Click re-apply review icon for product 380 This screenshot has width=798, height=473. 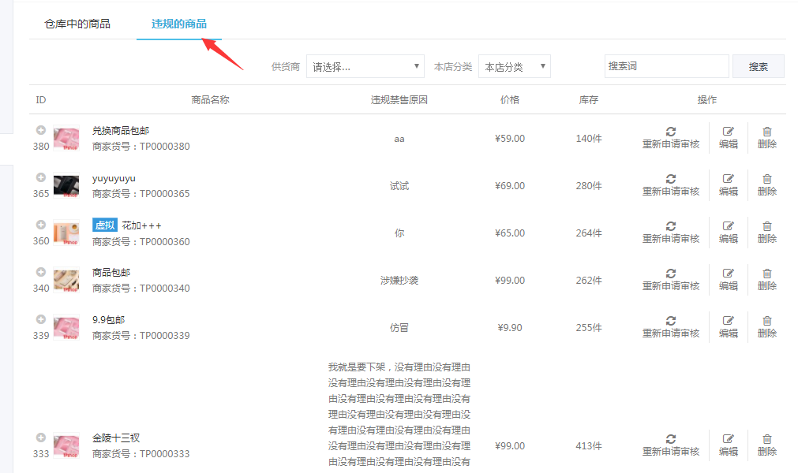[670, 132]
